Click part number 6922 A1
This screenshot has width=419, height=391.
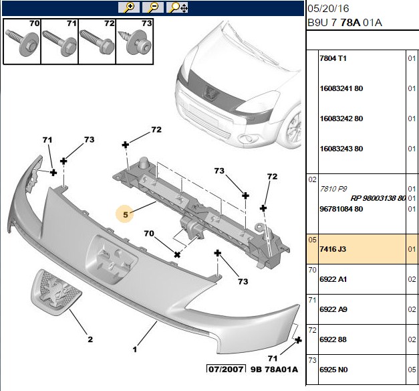pos(333,279)
